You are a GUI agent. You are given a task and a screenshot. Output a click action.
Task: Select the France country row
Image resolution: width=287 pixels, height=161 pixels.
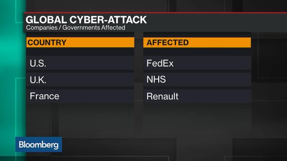tap(80, 96)
